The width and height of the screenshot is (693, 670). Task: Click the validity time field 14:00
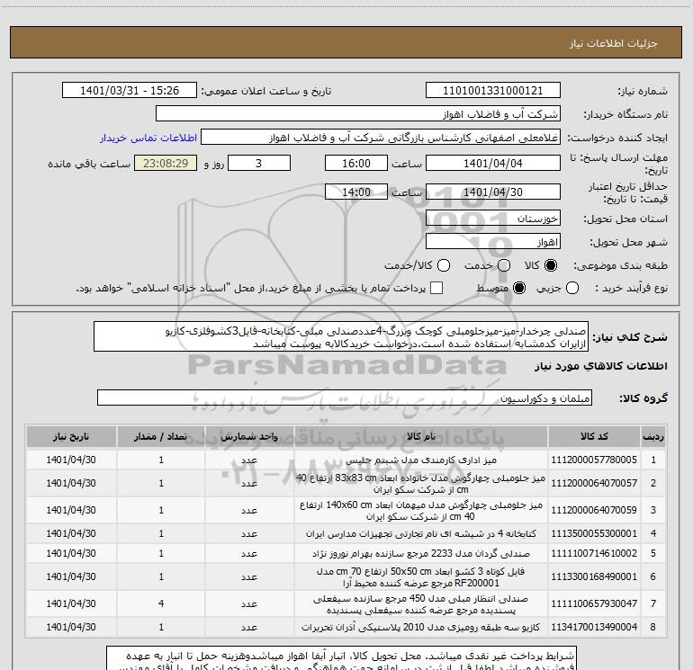tap(356, 192)
